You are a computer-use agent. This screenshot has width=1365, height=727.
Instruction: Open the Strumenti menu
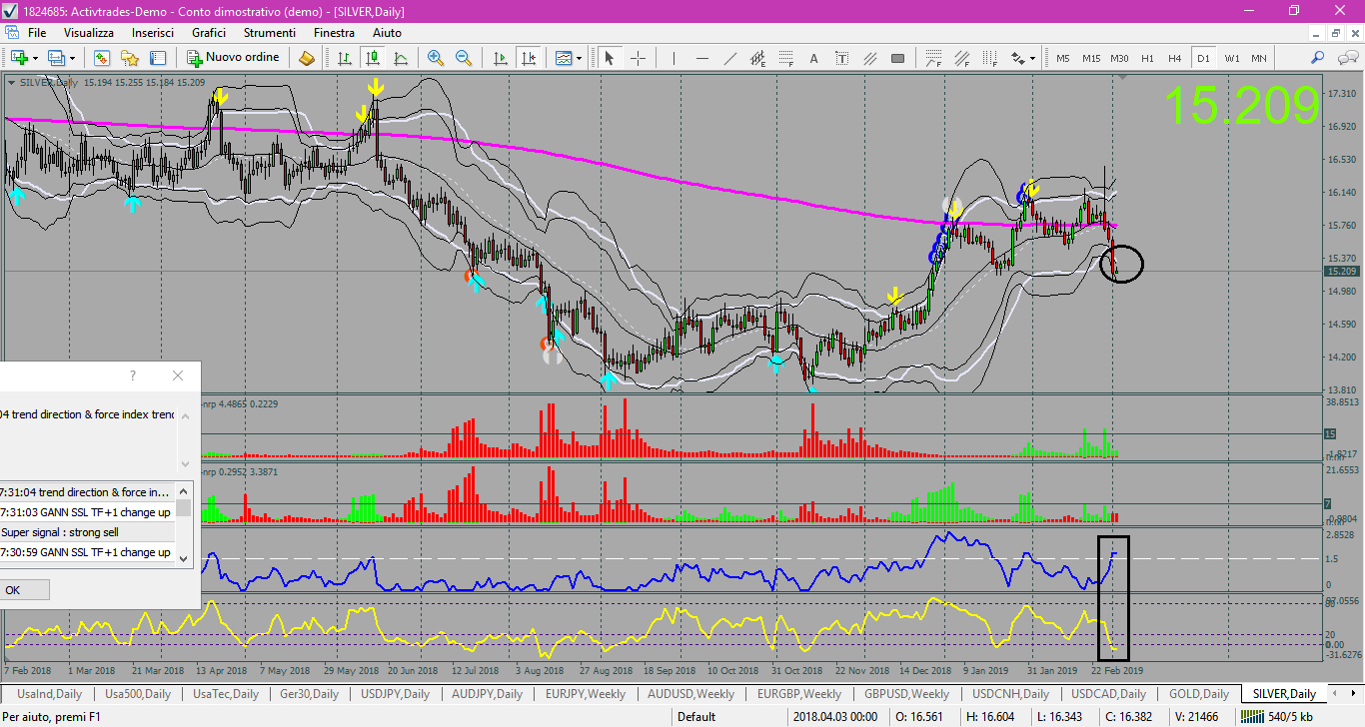(x=269, y=33)
